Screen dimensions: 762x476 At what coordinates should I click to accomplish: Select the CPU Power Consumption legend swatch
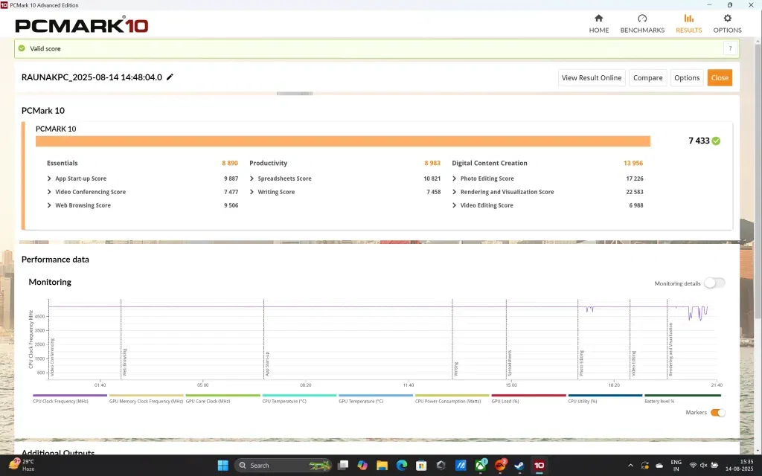click(452, 396)
